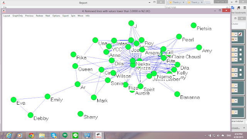Tick the checkbox on the first Vectors row
Image resolution: width=247 pixels, height=139 pixels.
pyautogui.click(x=240, y=70)
